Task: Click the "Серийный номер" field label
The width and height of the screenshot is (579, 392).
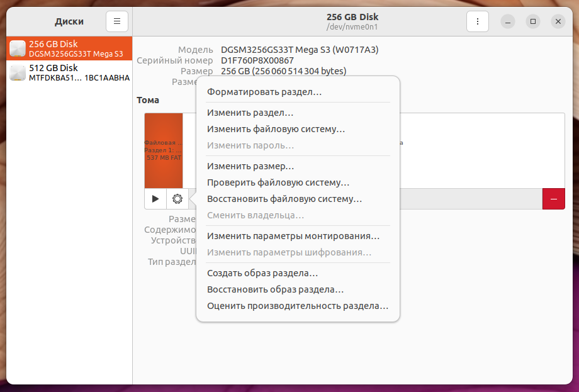Action: pyautogui.click(x=175, y=60)
